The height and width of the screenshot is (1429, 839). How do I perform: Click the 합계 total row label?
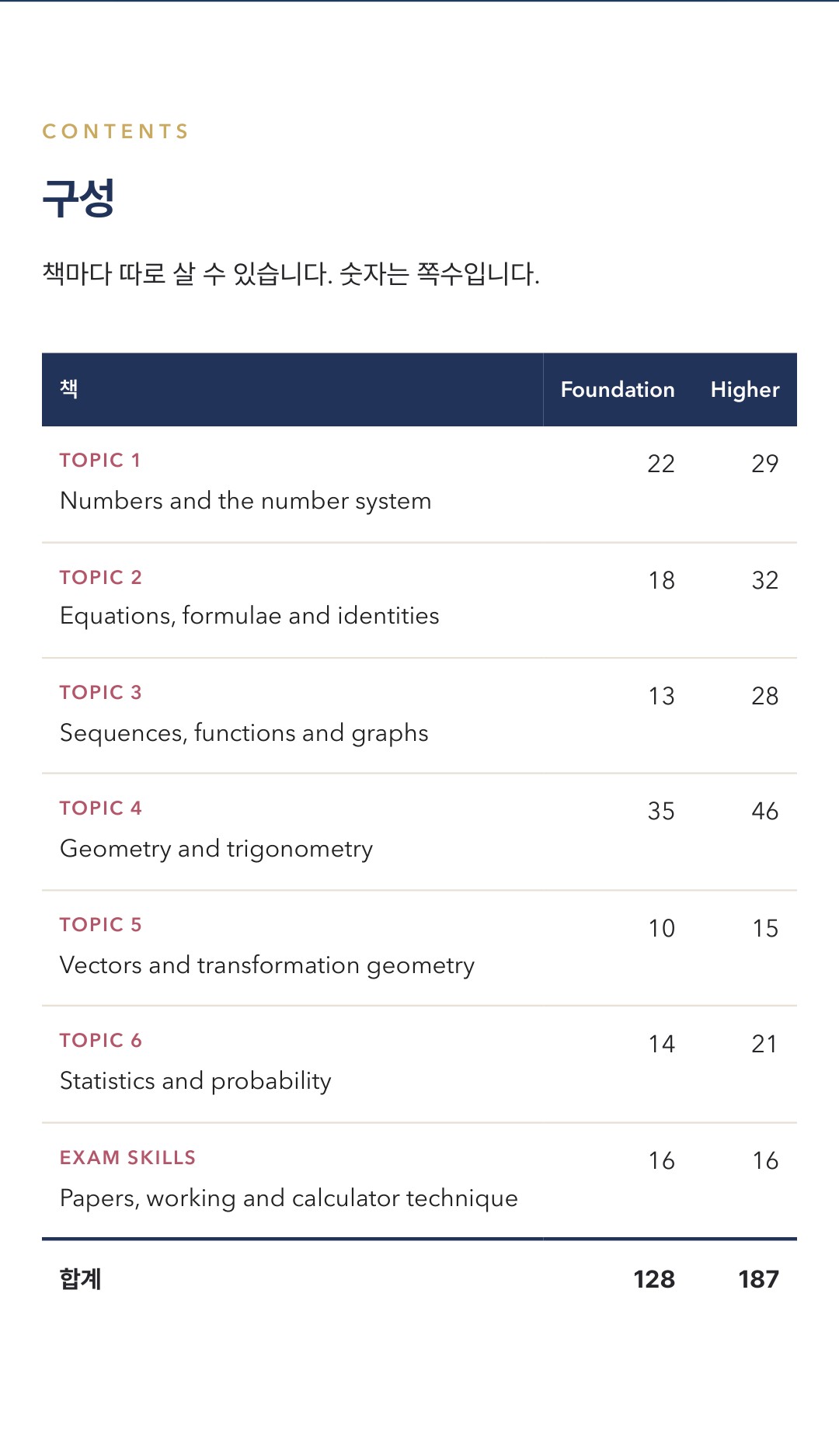click(x=81, y=1279)
